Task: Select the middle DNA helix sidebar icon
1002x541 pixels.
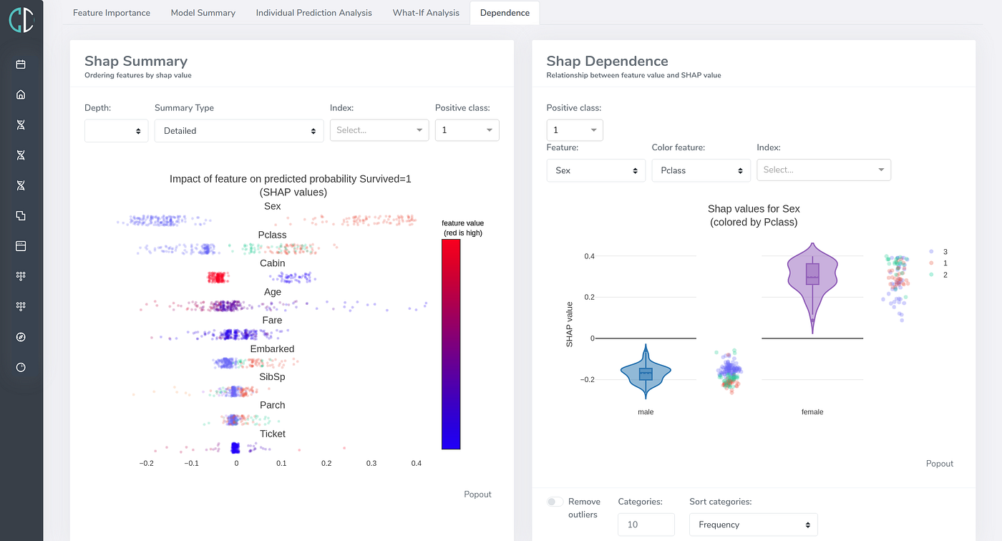Action: (21, 155)
